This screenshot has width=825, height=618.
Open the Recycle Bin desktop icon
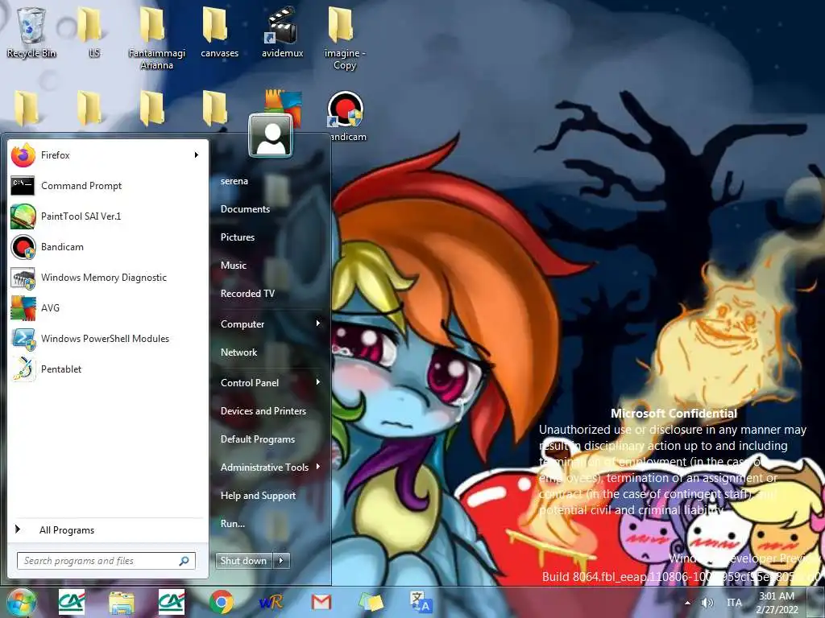point(31,32)
